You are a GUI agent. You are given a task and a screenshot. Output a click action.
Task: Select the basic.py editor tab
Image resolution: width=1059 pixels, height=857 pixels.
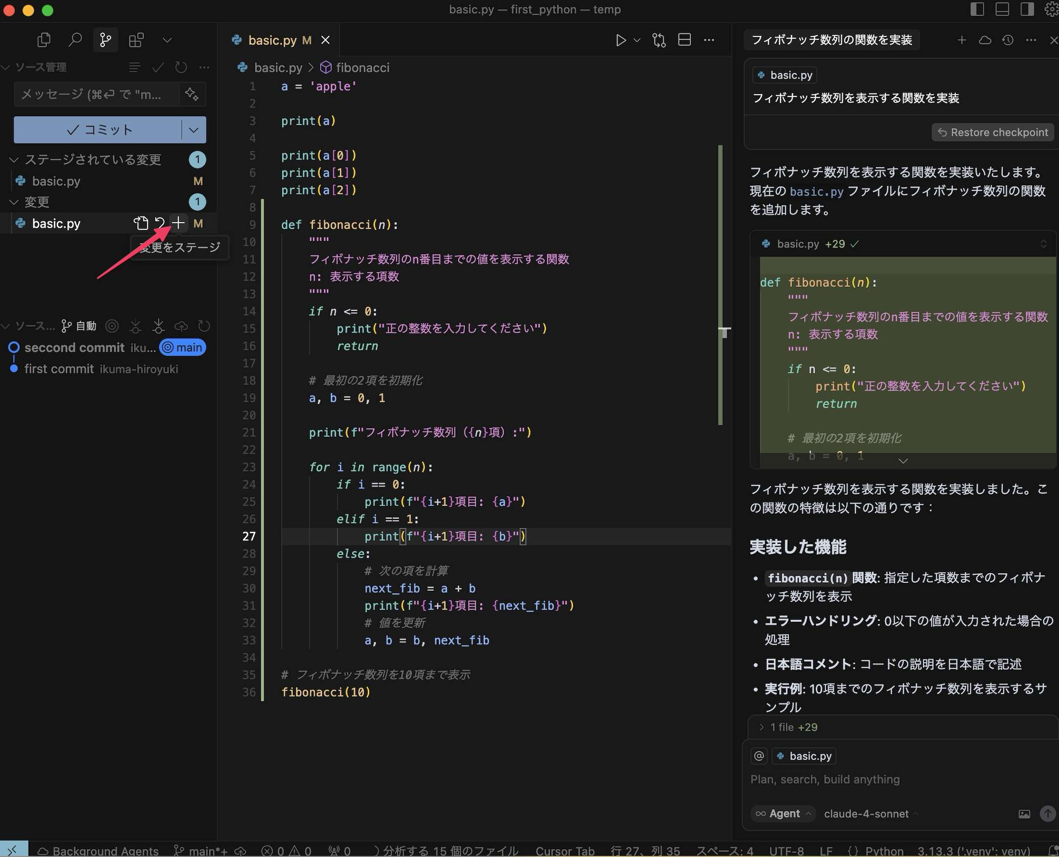[x=273, y=40]
